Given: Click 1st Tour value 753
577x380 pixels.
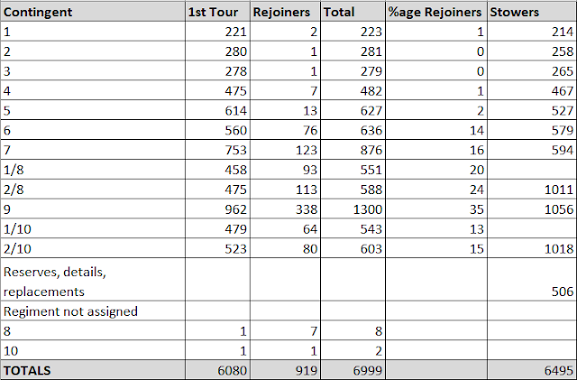Looking at the screenshot, I should (x=236, y=150).
